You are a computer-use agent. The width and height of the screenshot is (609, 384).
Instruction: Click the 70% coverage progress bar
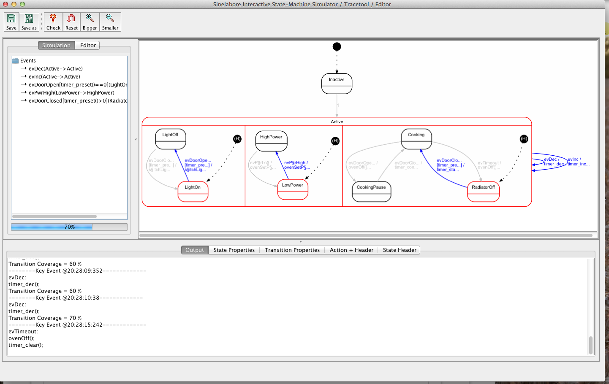pos(69,227)
